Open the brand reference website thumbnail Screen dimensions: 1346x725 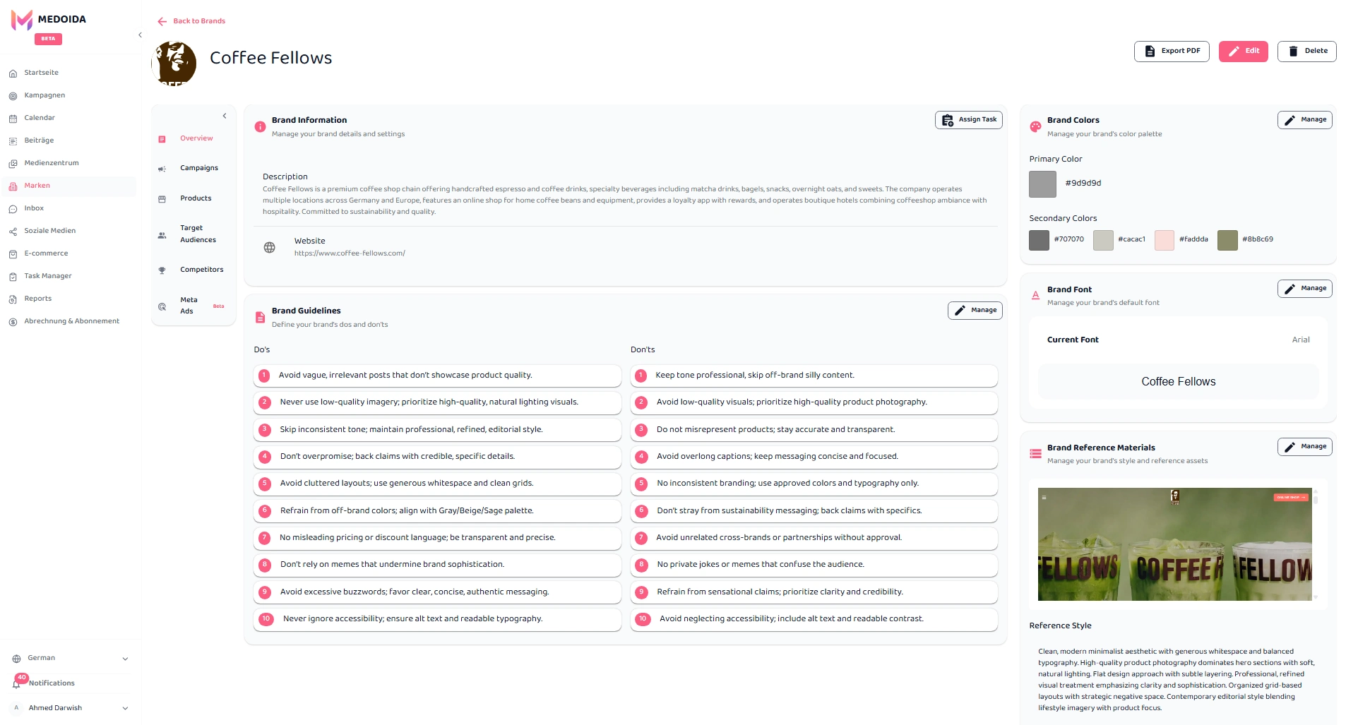pyautogui.click(x=1175, y=544)
